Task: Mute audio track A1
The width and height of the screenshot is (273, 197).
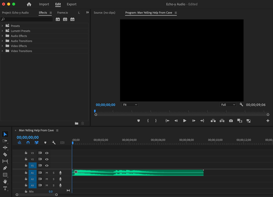Action: click(x=47, y=173)
